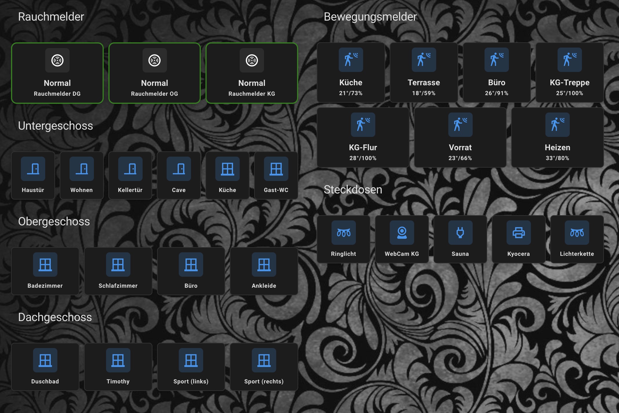The width and height of the screenshot is (619, 413).
Task: Select the KG-Treppe motion sensor icon
Action: pyautogui.click(x=569, y=60)
